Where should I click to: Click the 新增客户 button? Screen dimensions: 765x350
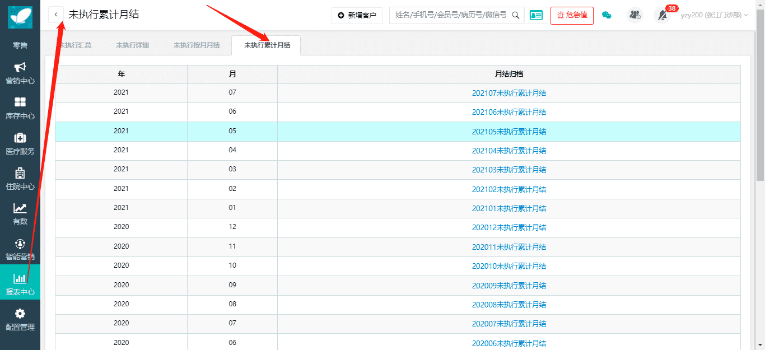pyautogui.click(x=357, y=15)
